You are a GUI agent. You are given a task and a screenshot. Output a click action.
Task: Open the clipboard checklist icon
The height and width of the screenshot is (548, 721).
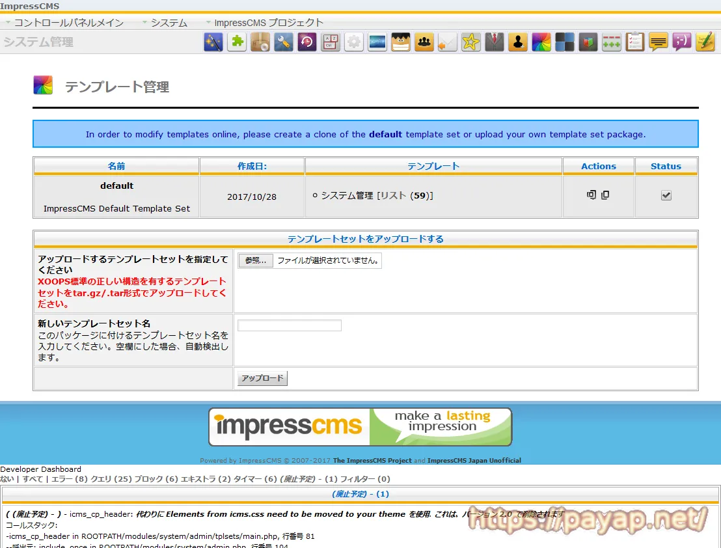click(x=636, y=42)
